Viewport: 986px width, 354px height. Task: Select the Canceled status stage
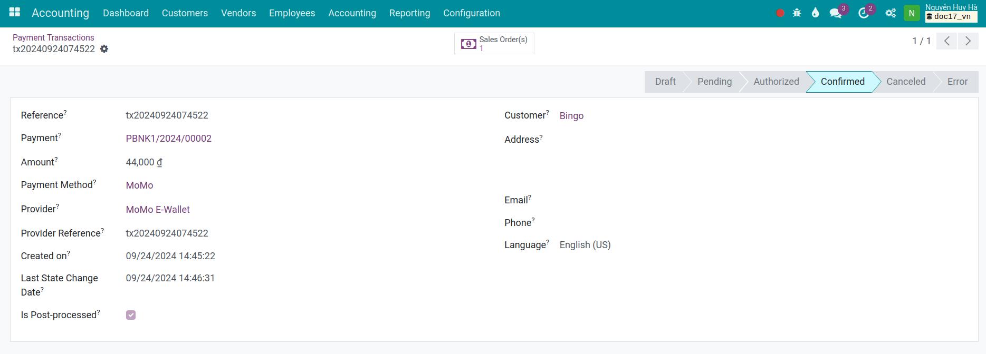coord(906,82)
